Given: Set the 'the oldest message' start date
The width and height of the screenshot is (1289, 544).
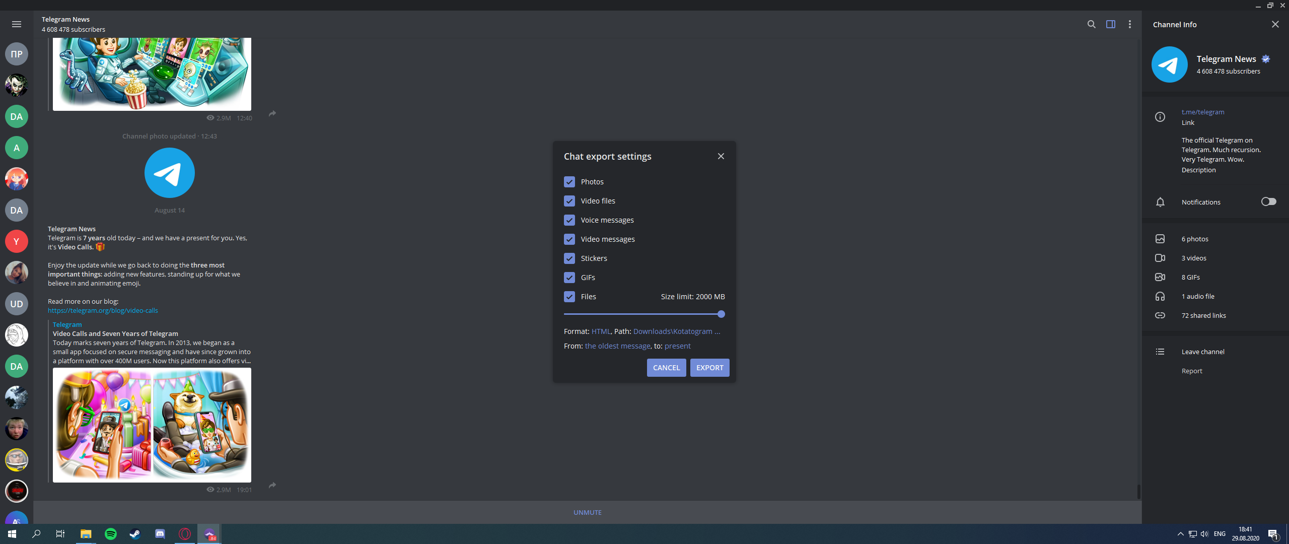Looking at the screenshot, I should [617, 346].
